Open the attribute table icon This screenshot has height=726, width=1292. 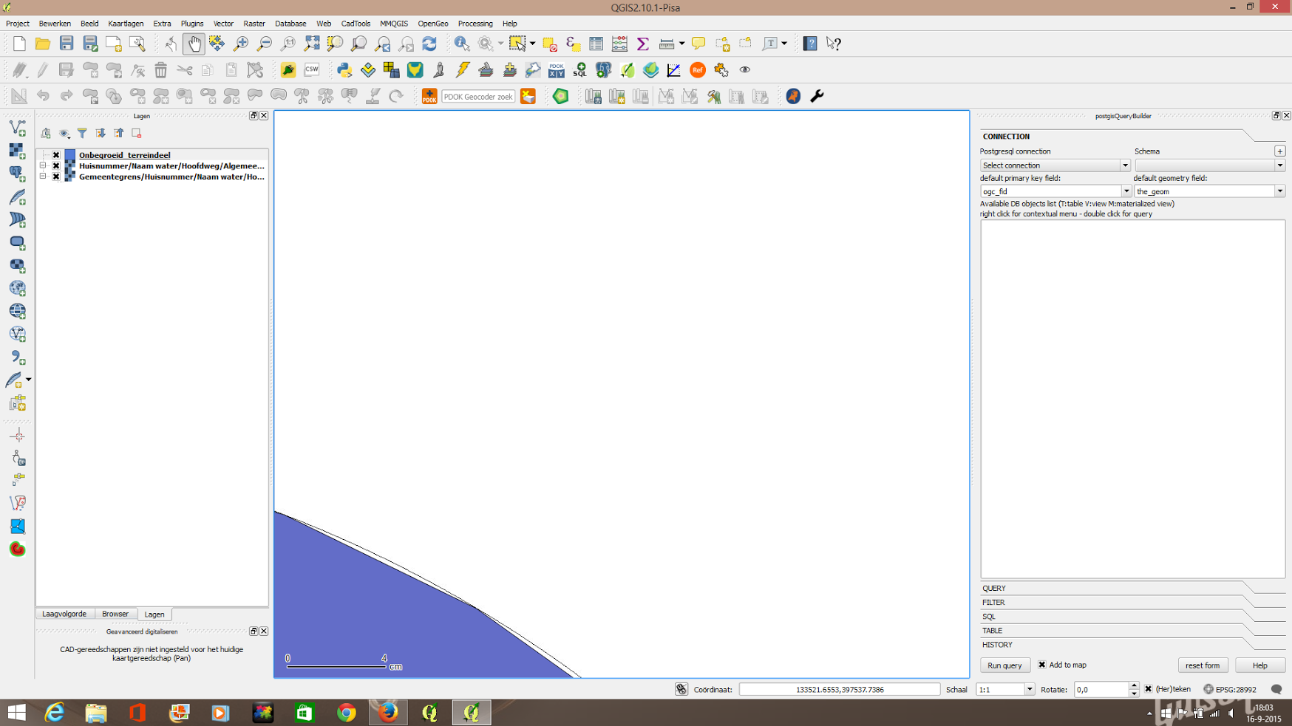click(596, 44)
